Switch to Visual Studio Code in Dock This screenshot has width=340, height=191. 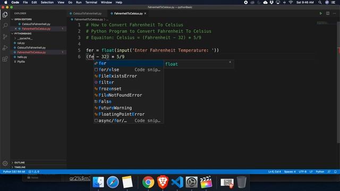pyautogui.click(x=177, y=182)
